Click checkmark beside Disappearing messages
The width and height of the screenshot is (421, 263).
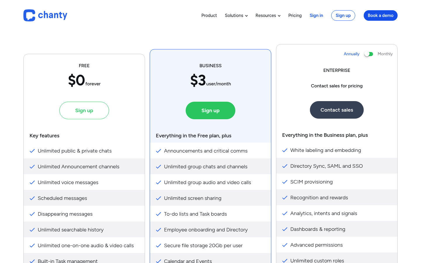pos(32,214)
